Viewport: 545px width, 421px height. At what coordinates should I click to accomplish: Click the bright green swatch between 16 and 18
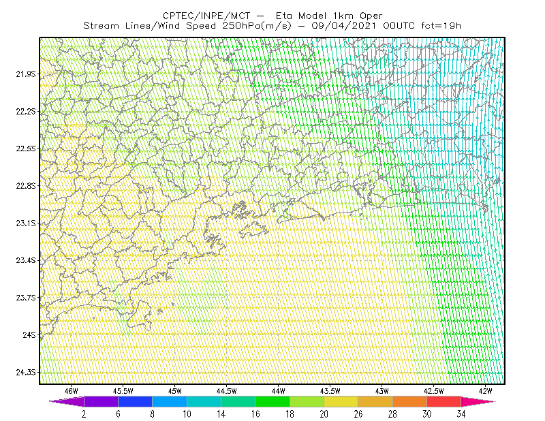coord(272,401)
